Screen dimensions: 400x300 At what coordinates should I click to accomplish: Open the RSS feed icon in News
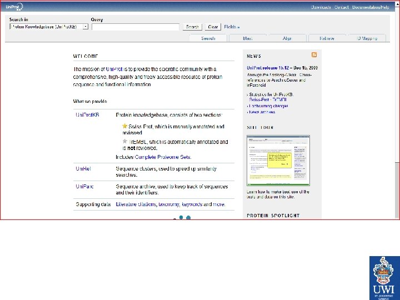[x=314, y=54]
